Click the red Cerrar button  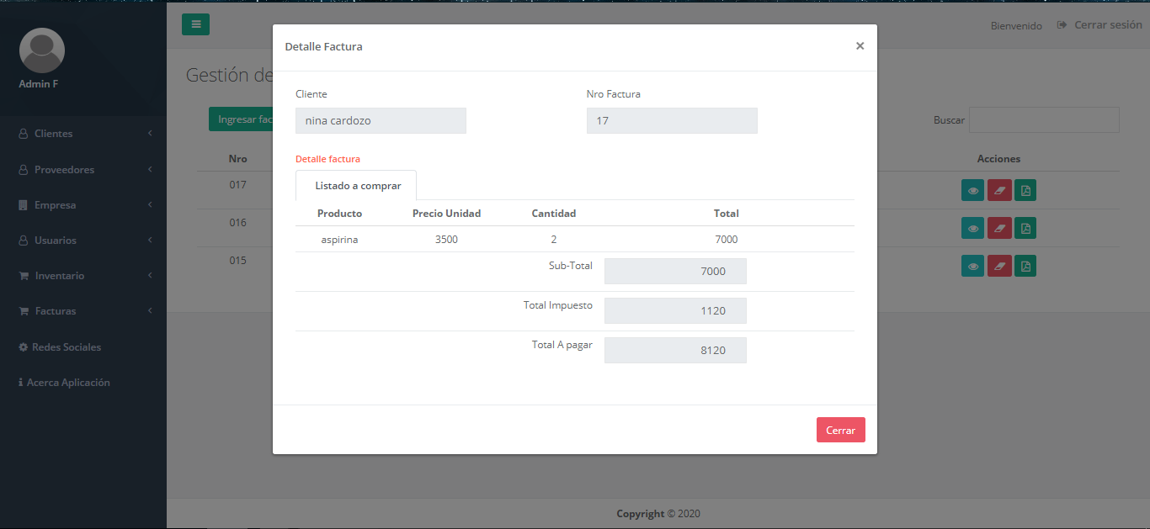coord(840,430)
